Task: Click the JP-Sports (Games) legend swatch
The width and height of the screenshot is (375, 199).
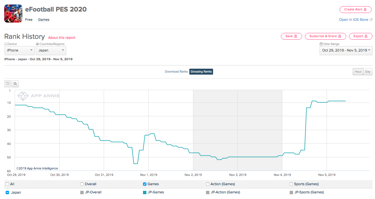Action: (x=291, y=193)
